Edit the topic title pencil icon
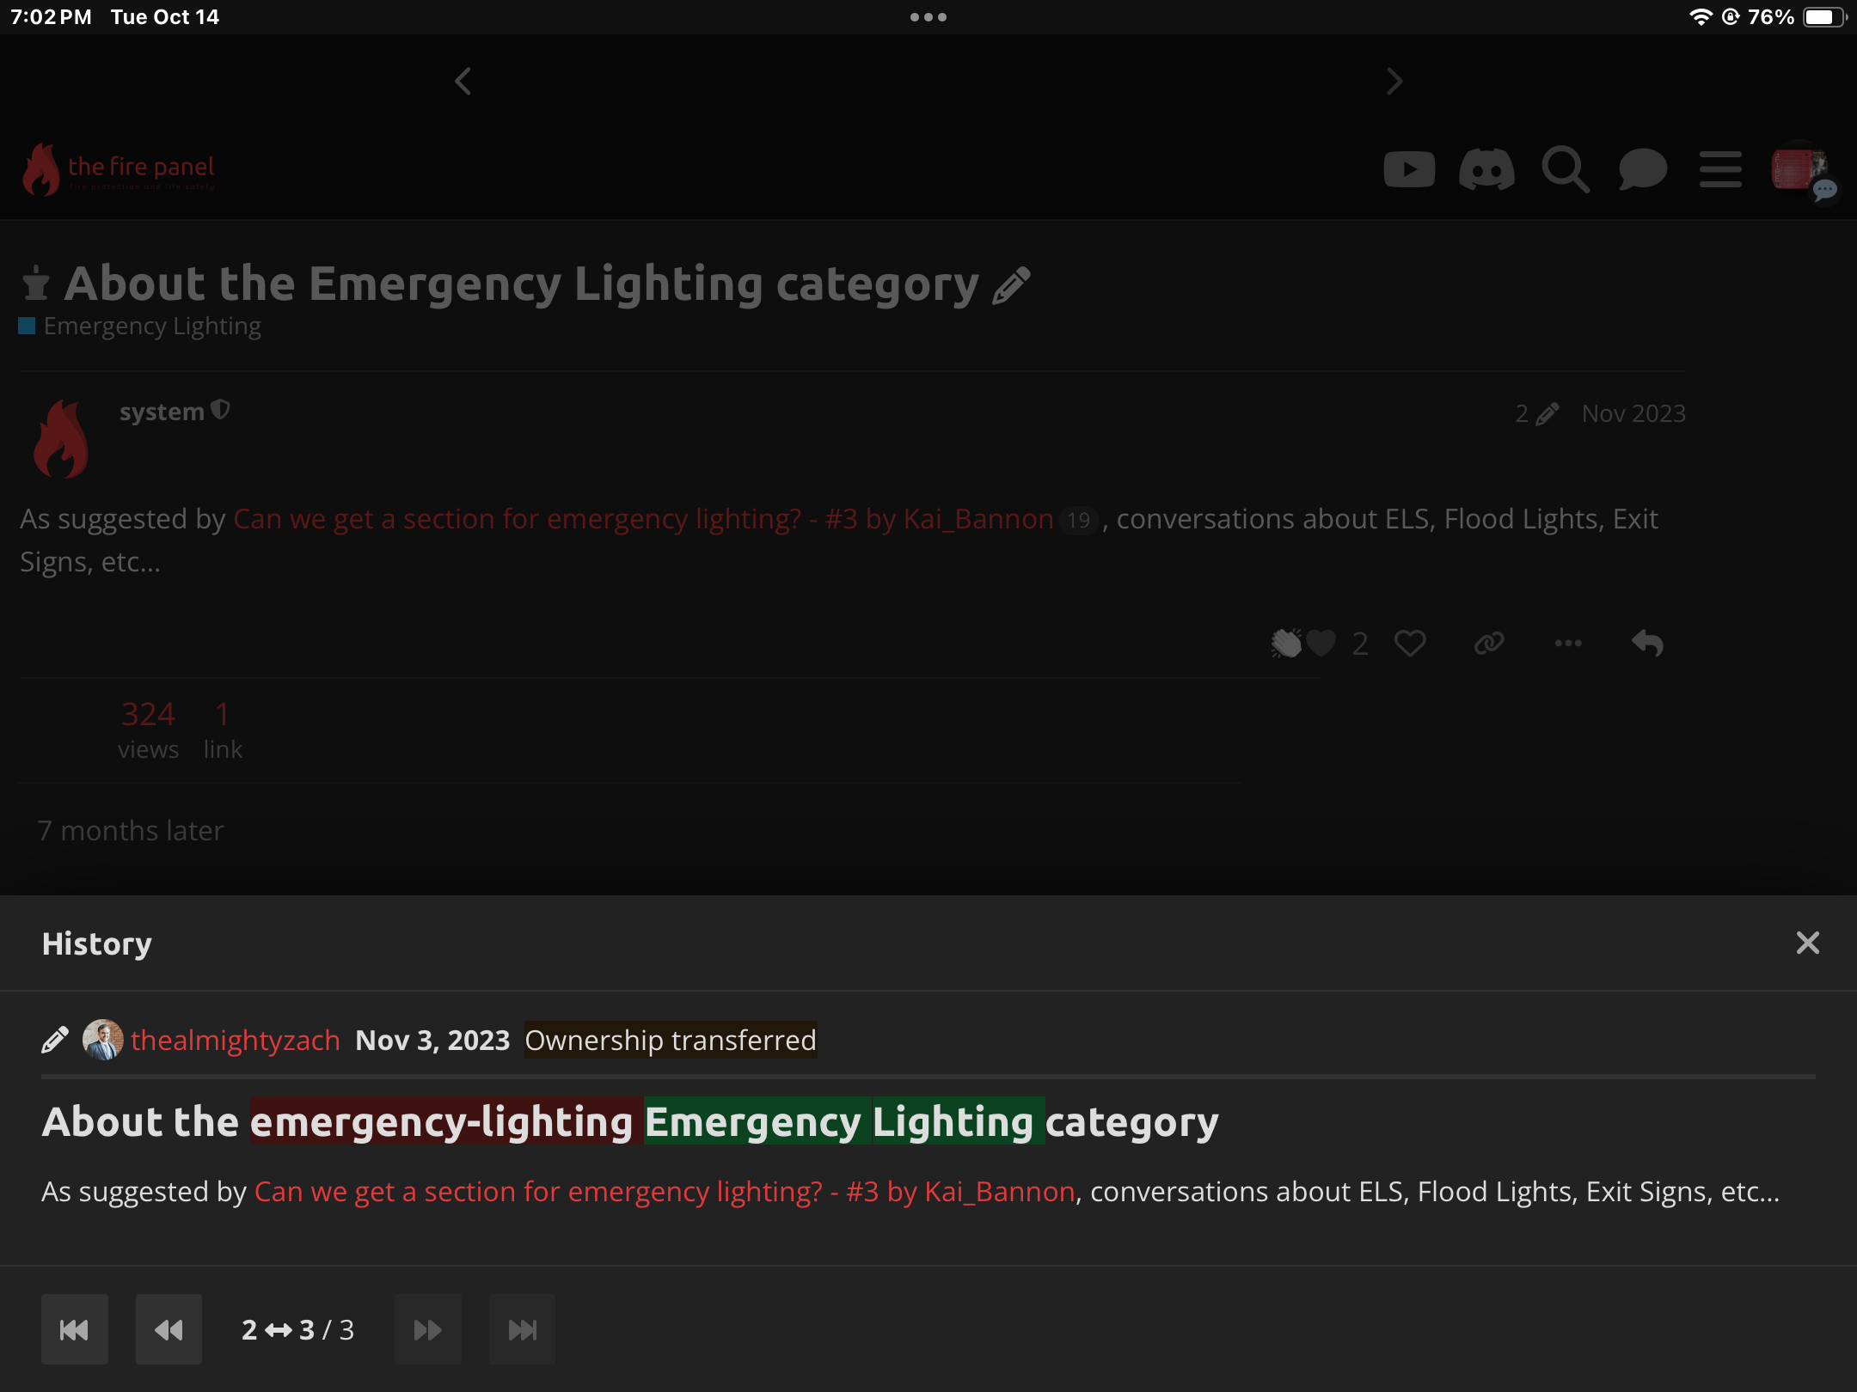Screen dimensions: 1857x1392 (1011, 285)
